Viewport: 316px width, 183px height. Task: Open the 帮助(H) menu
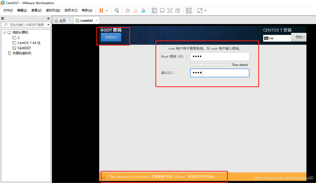87,10
